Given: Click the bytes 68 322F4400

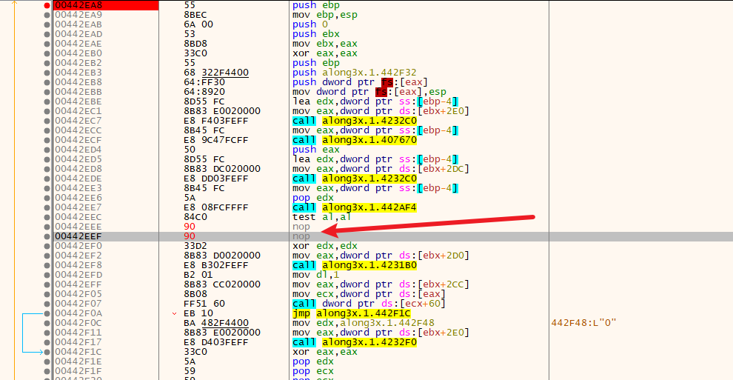Looking at the screenshot, I should [x=216, y=73].
